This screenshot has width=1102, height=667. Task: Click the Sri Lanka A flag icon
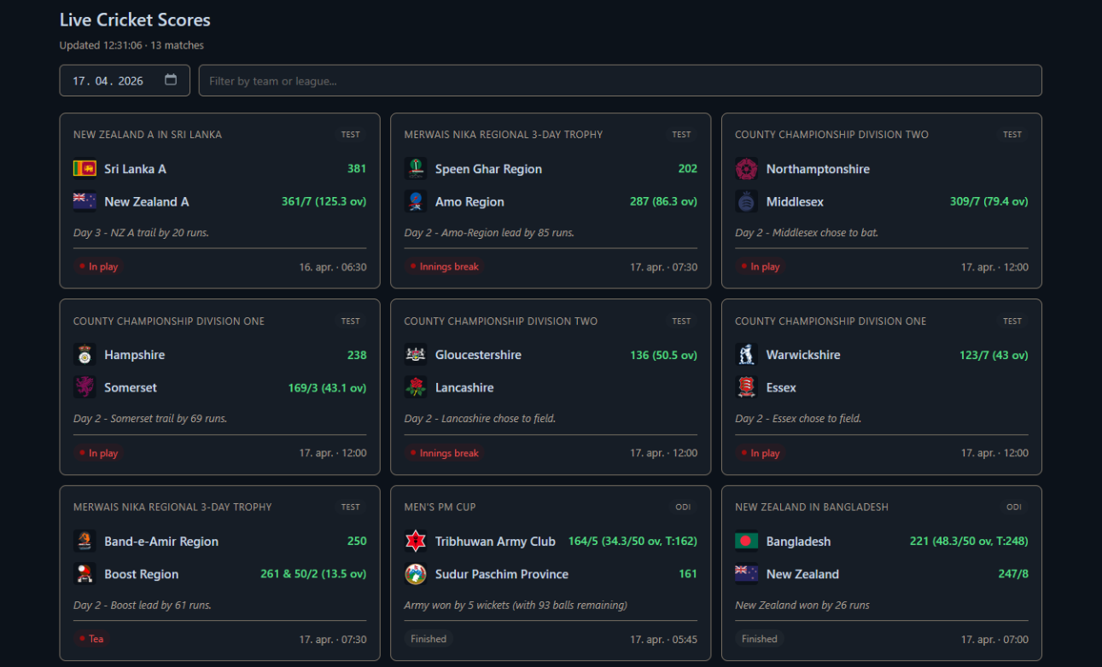pyautogui.click(x=85, y=169)
